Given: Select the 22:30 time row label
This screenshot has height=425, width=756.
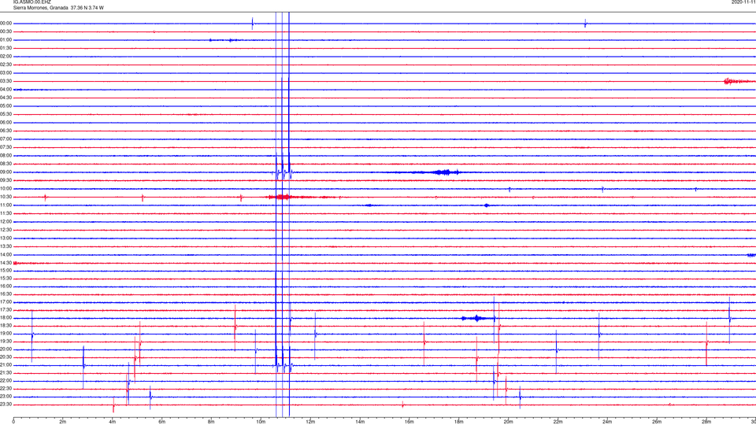Looking at the screenshot, I should (x=6, y=388).
